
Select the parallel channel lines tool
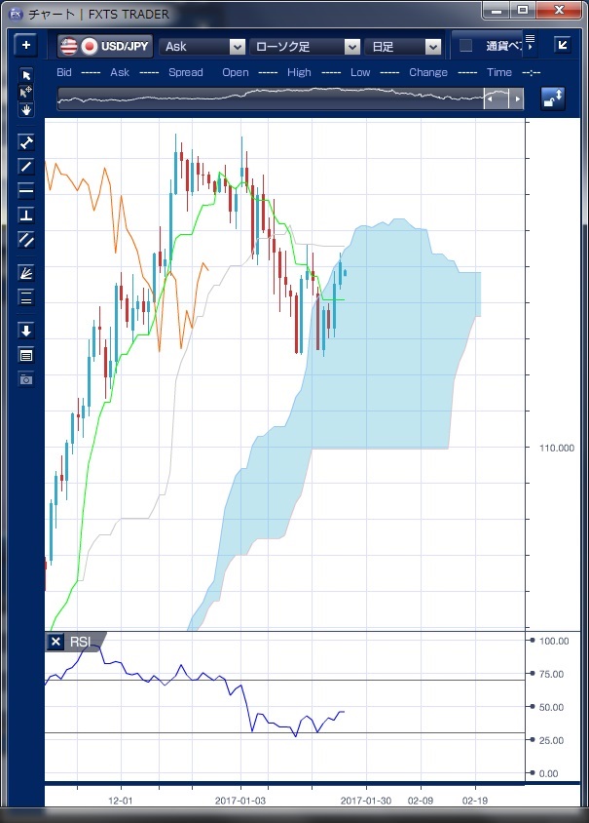[26, 239]
